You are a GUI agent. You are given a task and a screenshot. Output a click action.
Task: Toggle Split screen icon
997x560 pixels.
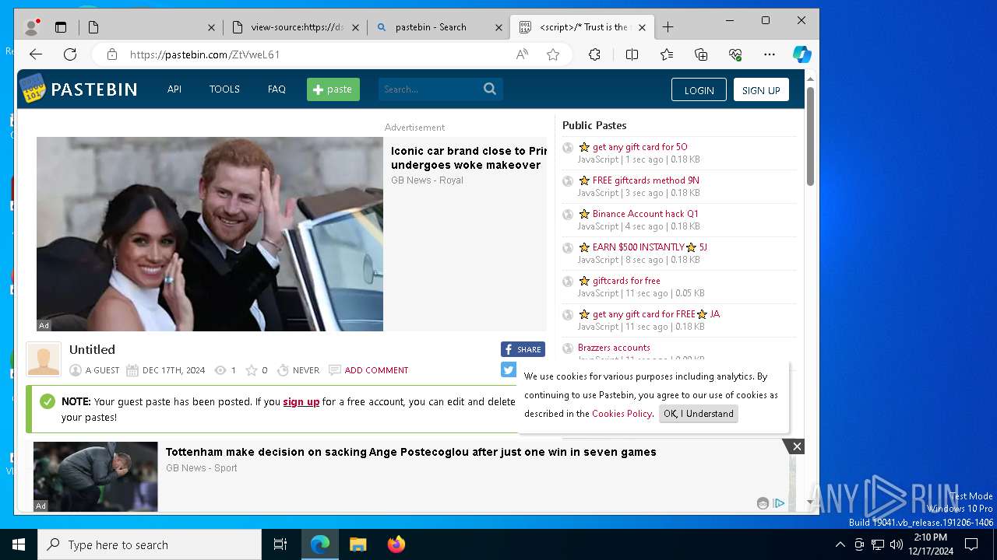coord(632,54)
